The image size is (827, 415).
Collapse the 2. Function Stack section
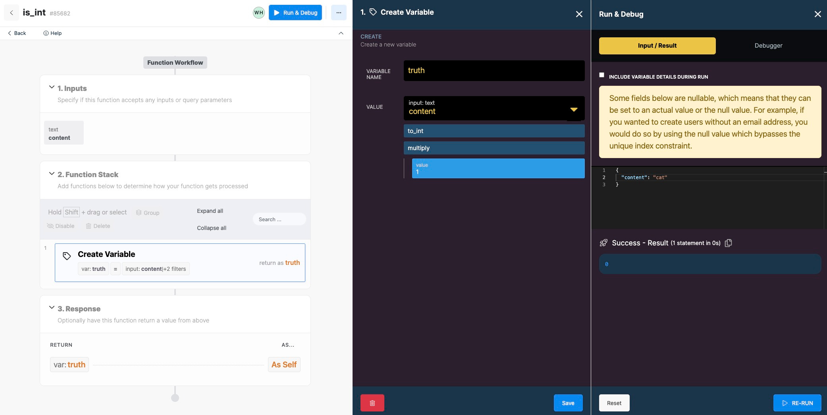[x=52, y=174]
